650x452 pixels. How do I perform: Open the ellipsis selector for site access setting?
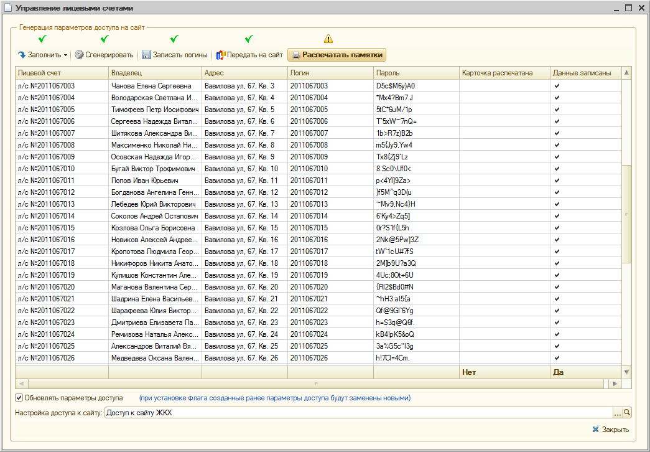pos(617,412)
